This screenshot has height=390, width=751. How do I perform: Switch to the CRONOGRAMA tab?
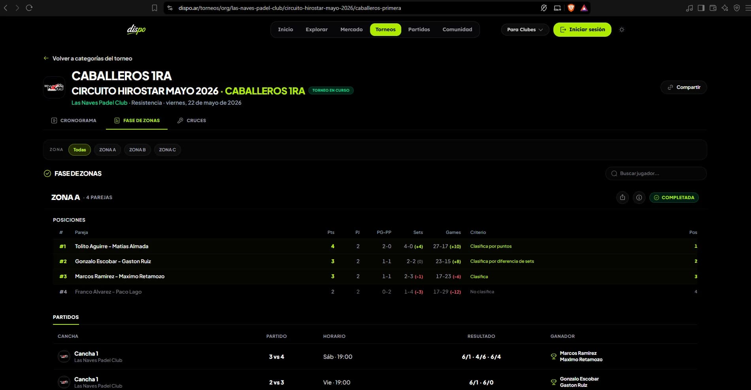coord(74,121)
